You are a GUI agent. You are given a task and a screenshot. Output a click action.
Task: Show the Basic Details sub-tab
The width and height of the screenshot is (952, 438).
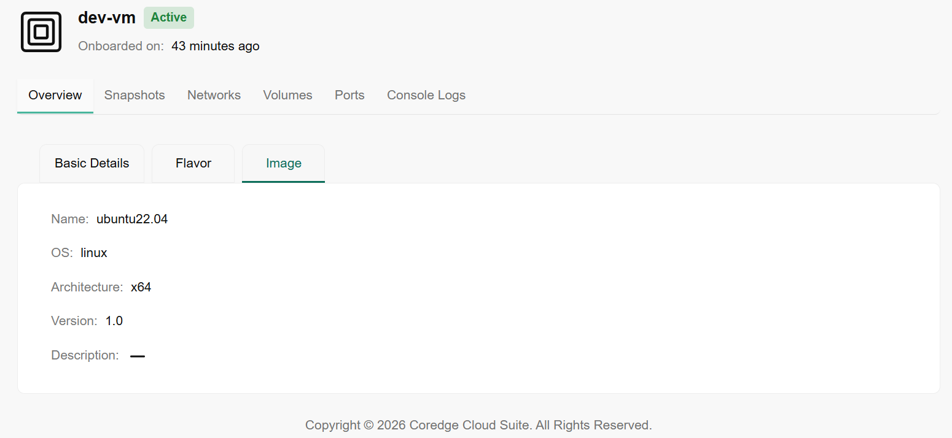[92, 163]
